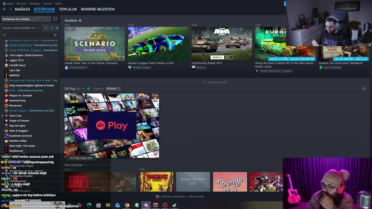Open War in the Pacific Scenario news thumbnail
The height and width of the screenshot is (209, 372).
(95, 44)
